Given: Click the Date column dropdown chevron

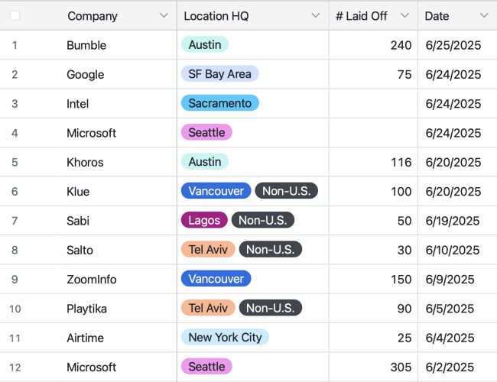Looking at the screenshot, I should (483, 16).
